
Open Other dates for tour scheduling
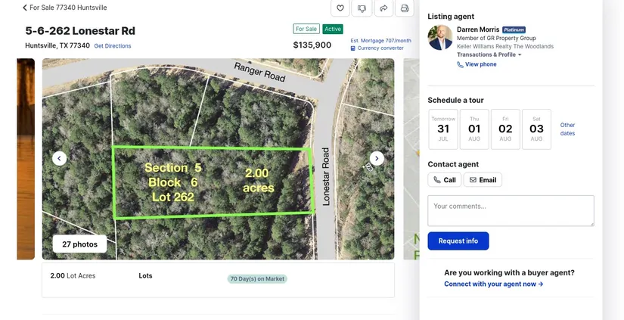[x=567, y=129]
